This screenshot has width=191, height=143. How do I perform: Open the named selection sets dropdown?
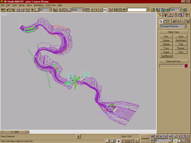(147, 10)
